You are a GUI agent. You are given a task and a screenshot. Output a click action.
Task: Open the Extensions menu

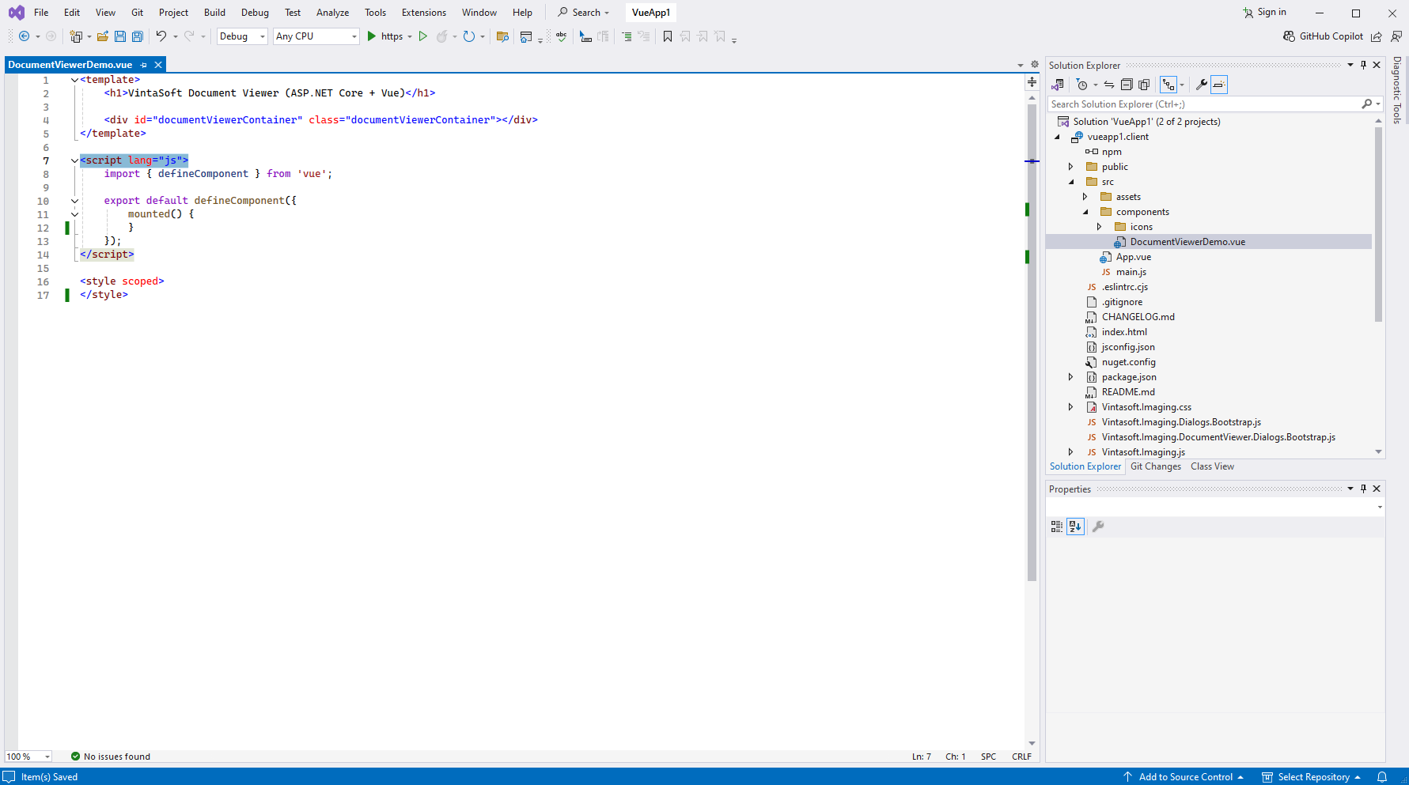coord(424,13)
